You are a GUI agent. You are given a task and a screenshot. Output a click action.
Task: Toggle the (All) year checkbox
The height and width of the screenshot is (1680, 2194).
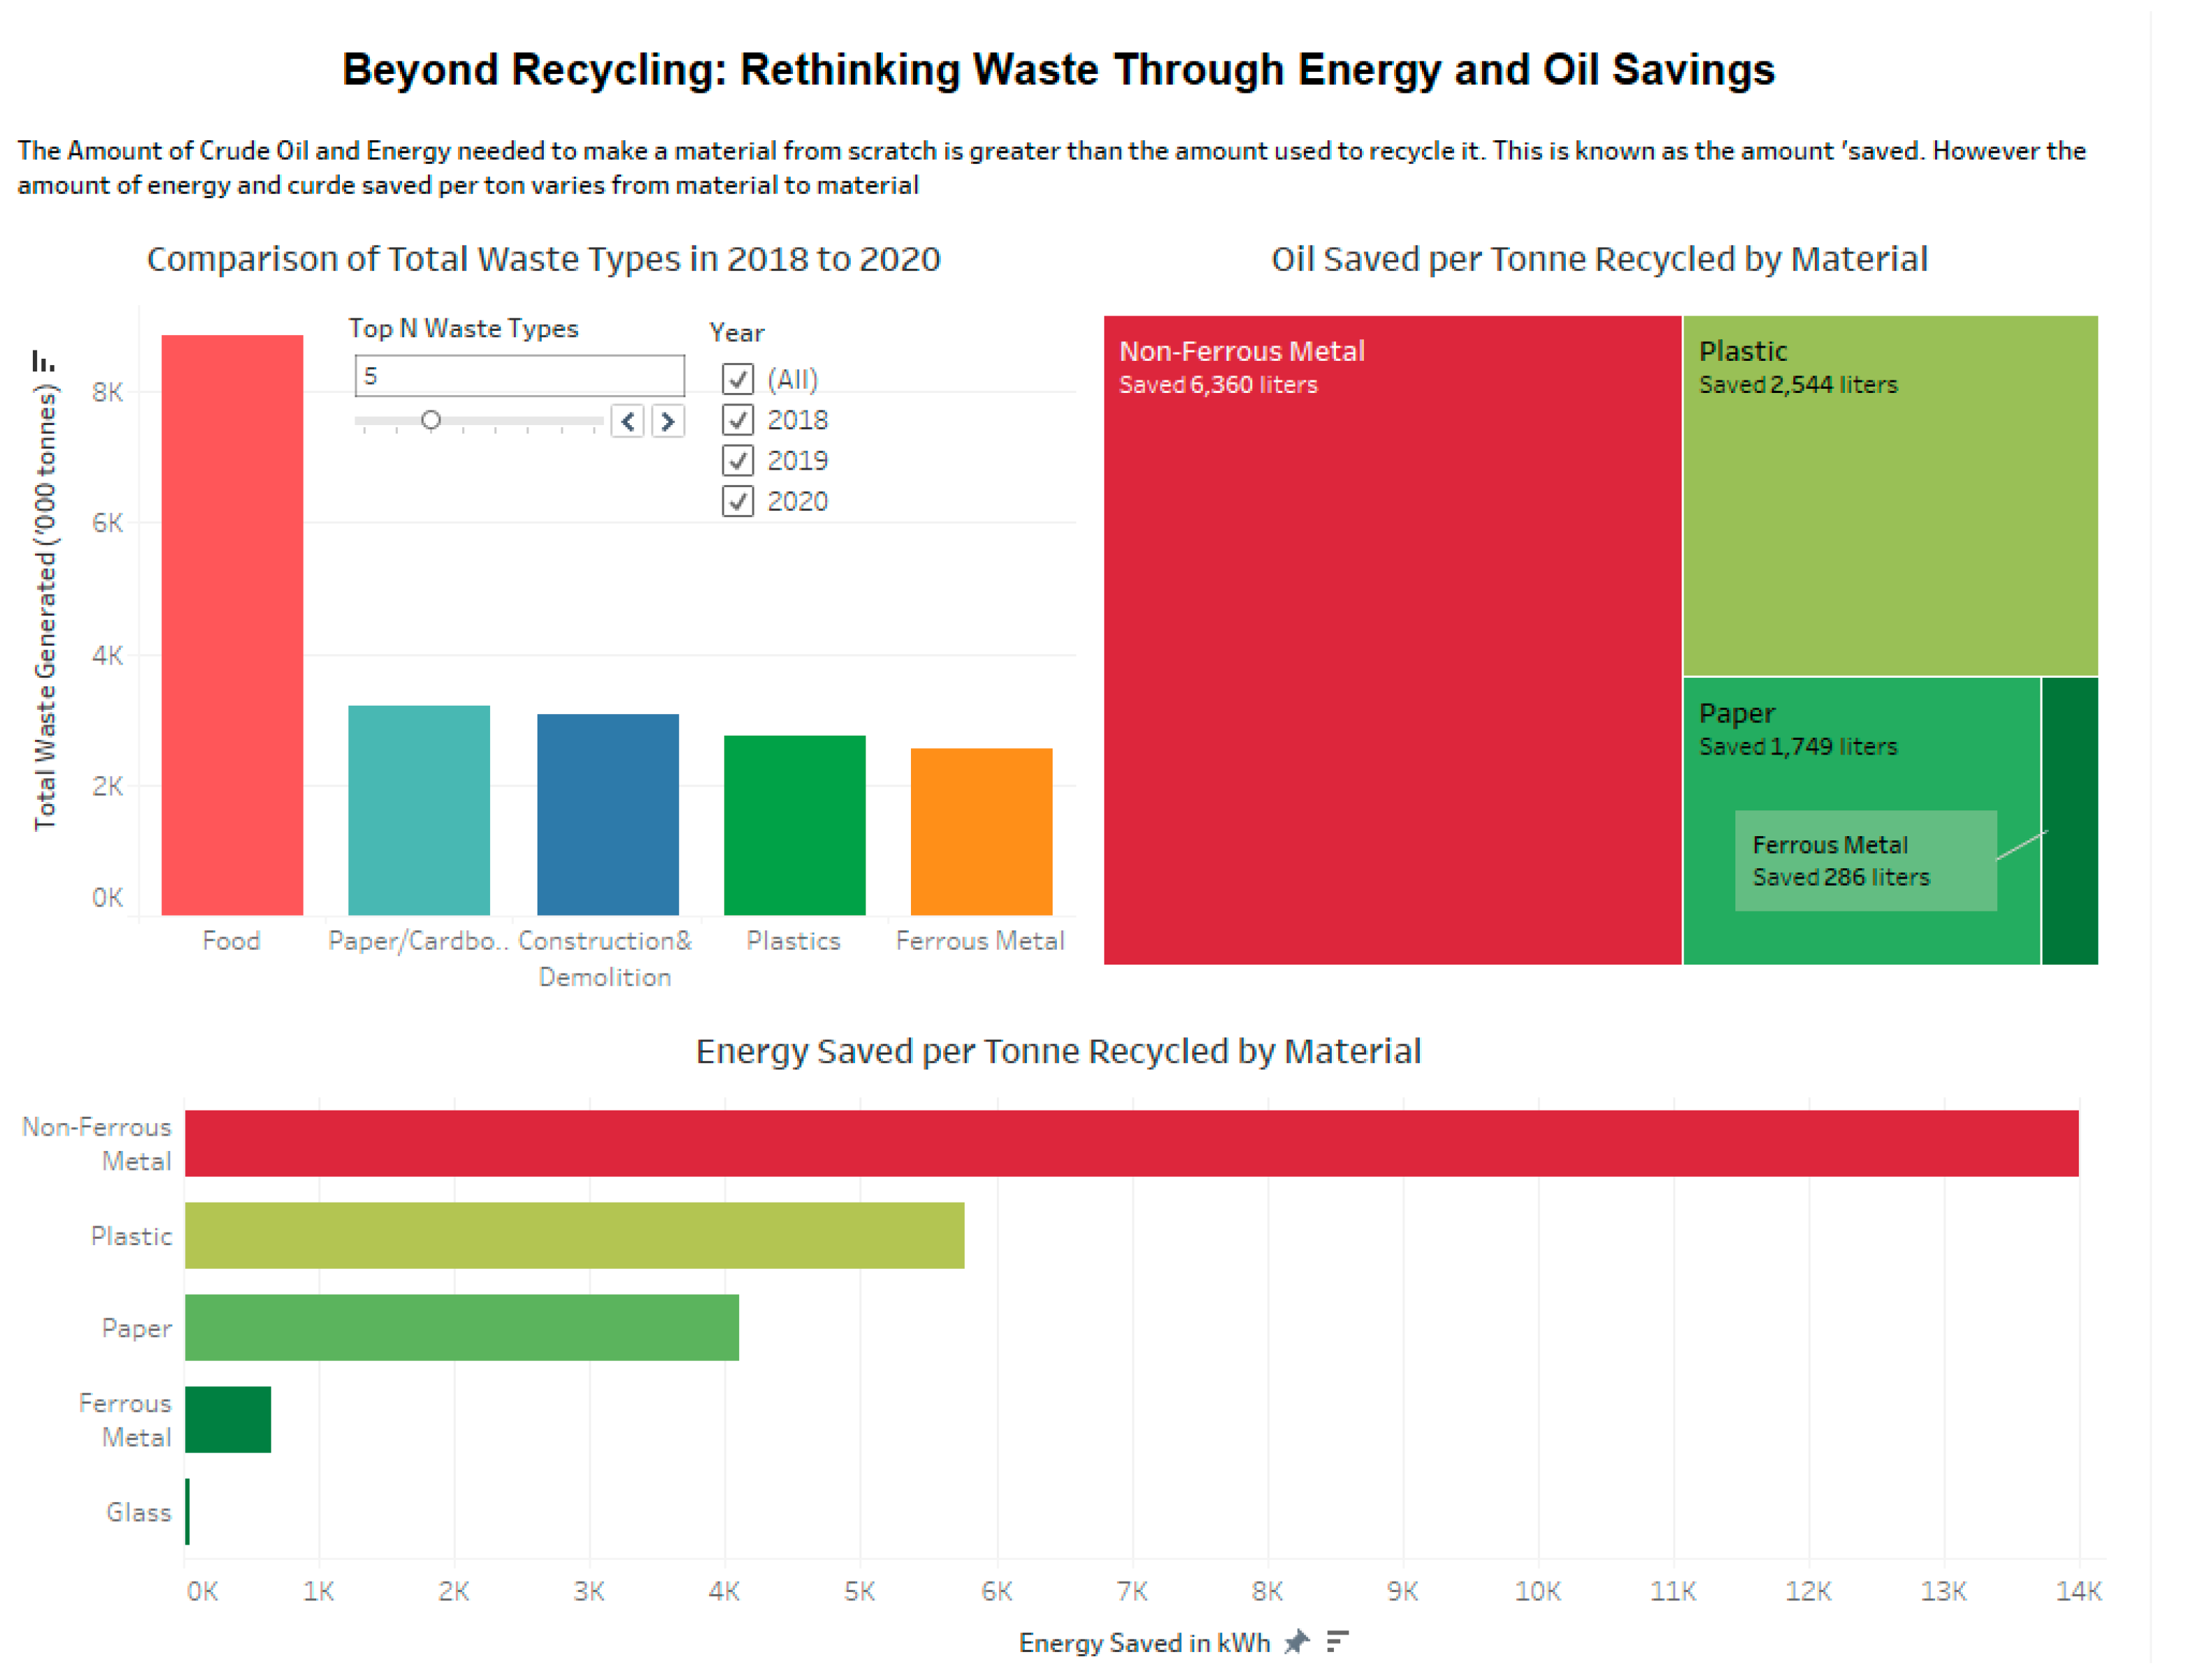click(738, 379)
